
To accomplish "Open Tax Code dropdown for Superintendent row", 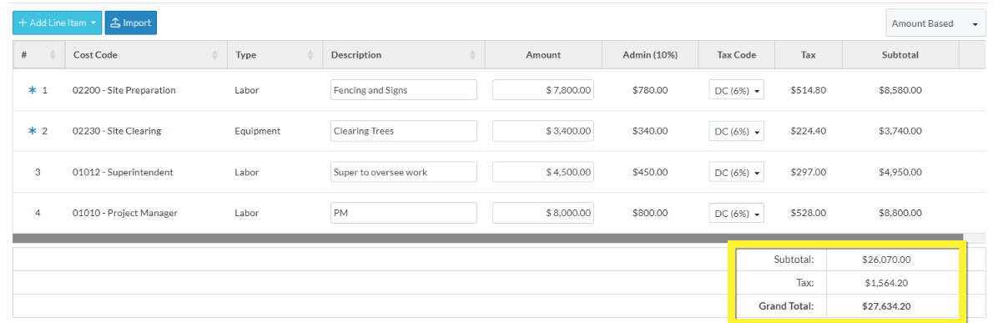I will pyautogui.click(x=737, y=172).
